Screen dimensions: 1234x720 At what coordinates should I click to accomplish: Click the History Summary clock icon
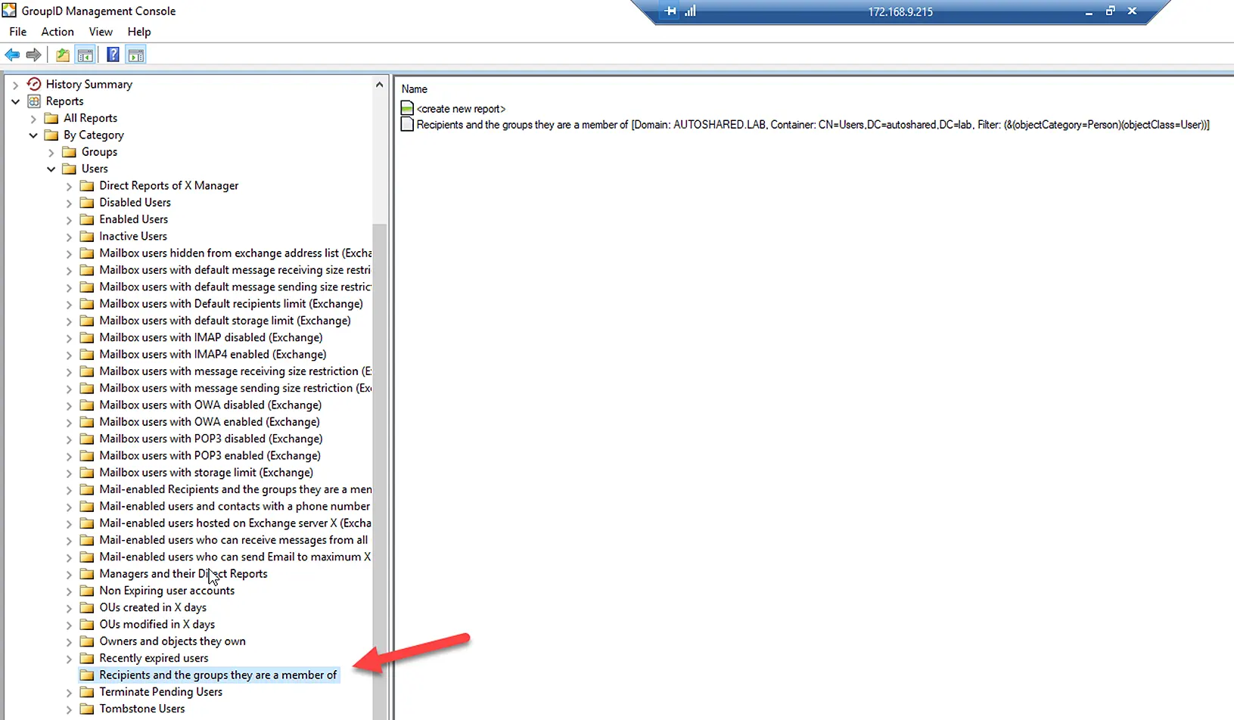(x=34, y=84)
